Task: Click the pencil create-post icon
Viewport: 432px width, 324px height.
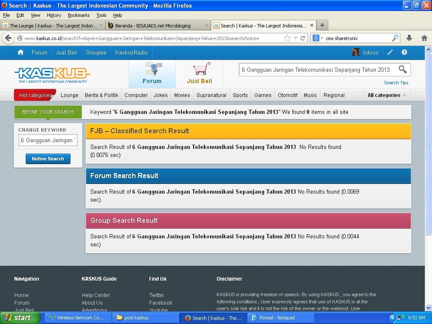Action: 390,52
